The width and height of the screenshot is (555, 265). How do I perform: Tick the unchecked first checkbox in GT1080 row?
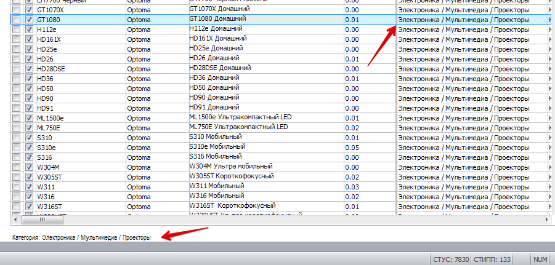point(16,20)
